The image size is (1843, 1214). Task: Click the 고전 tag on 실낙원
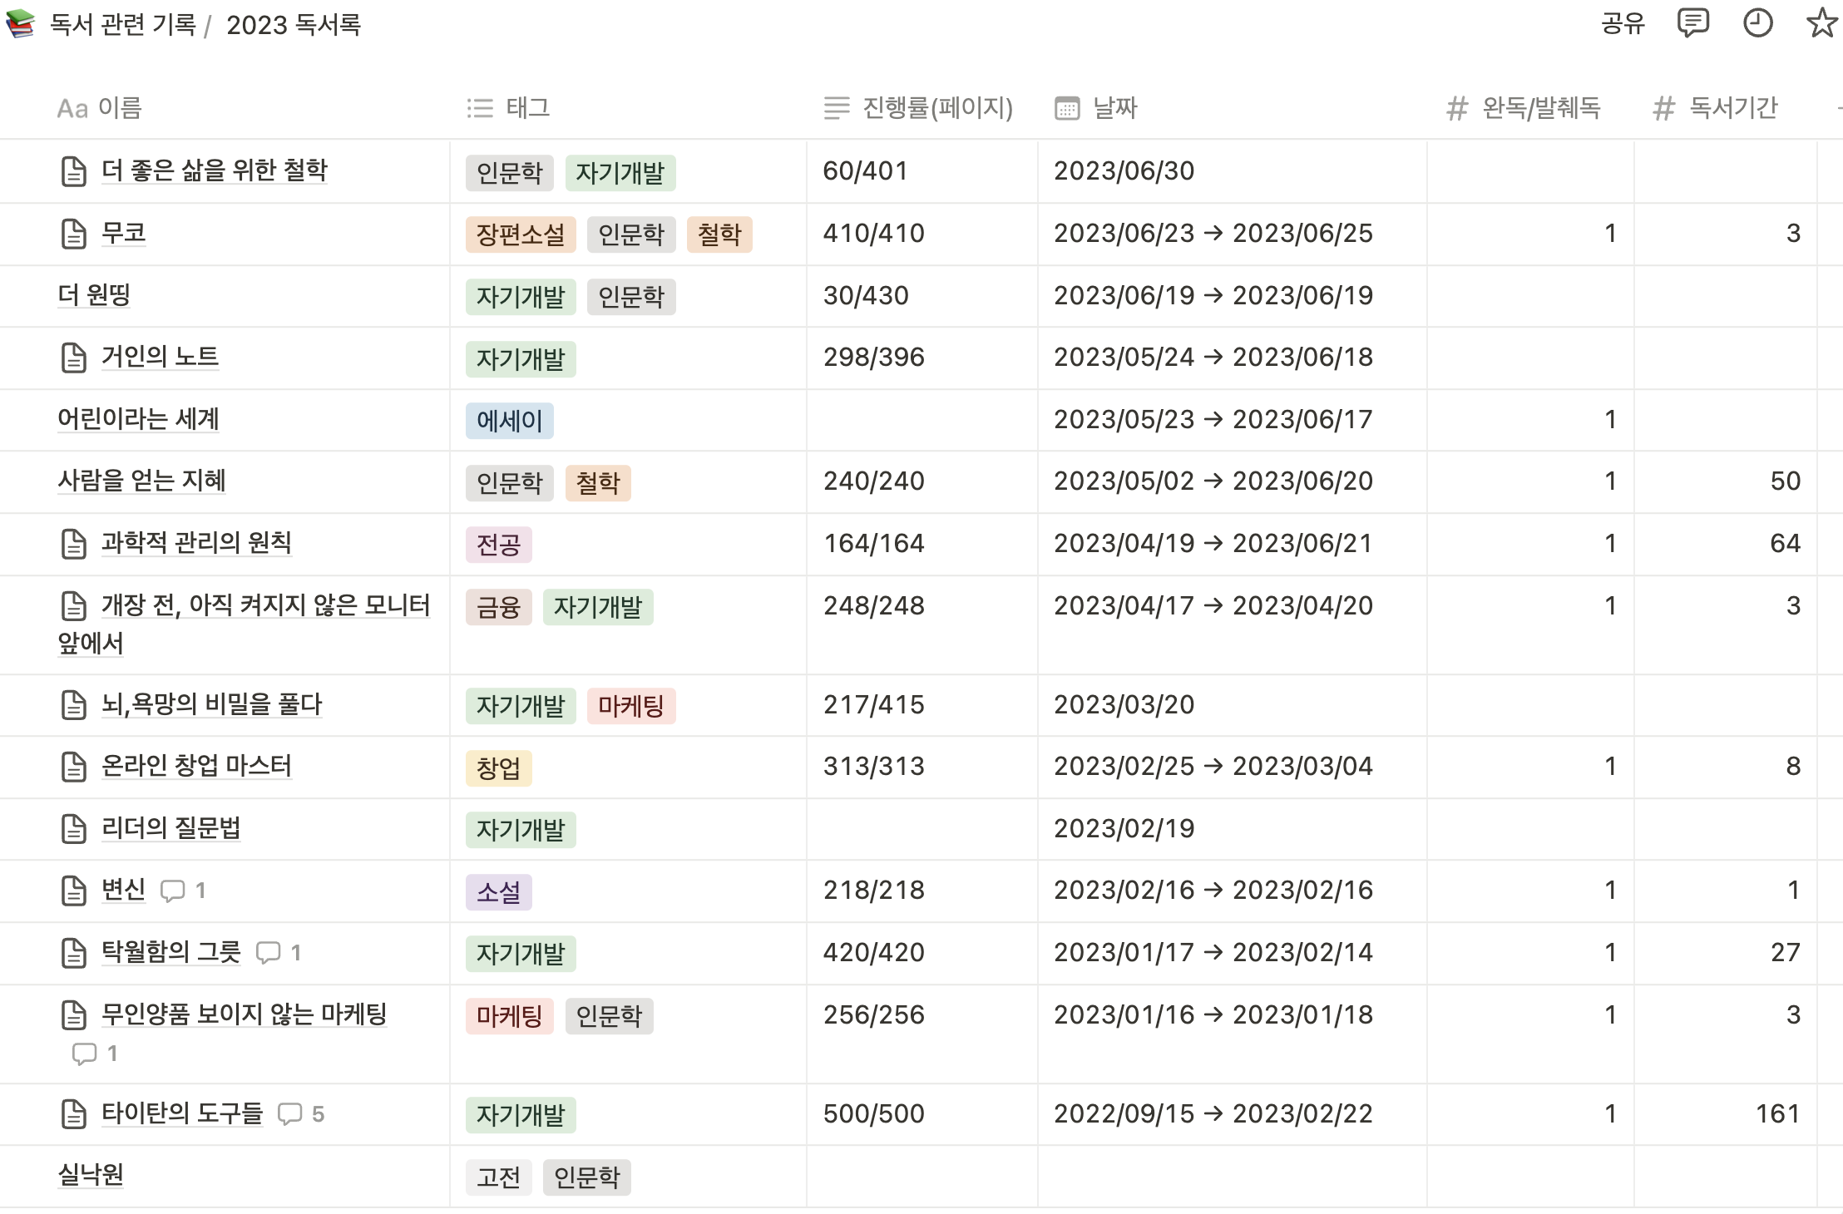click(x=498, y=1177)
